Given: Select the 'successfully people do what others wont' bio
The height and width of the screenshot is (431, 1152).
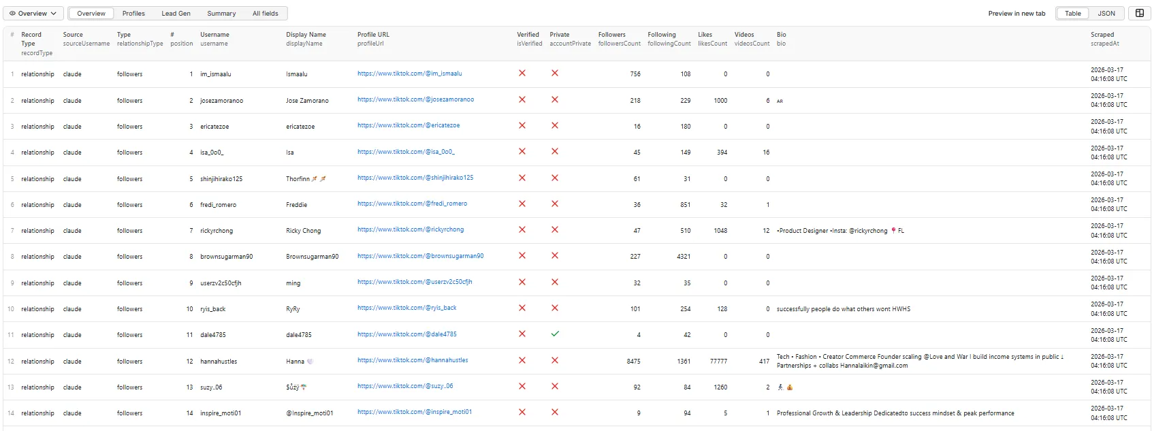Looking at the screenshot, I should (843, 309).
